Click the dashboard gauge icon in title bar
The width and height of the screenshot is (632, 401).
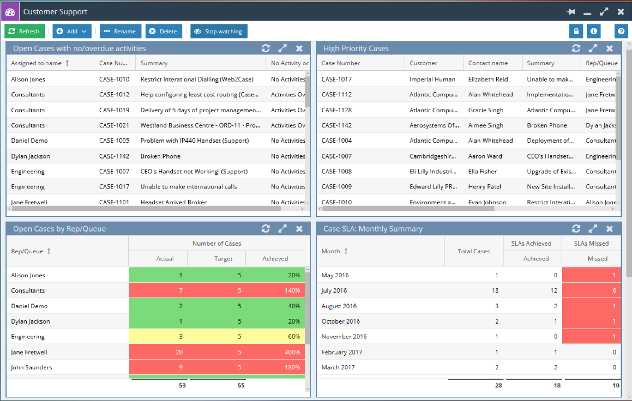pos(10,12)
